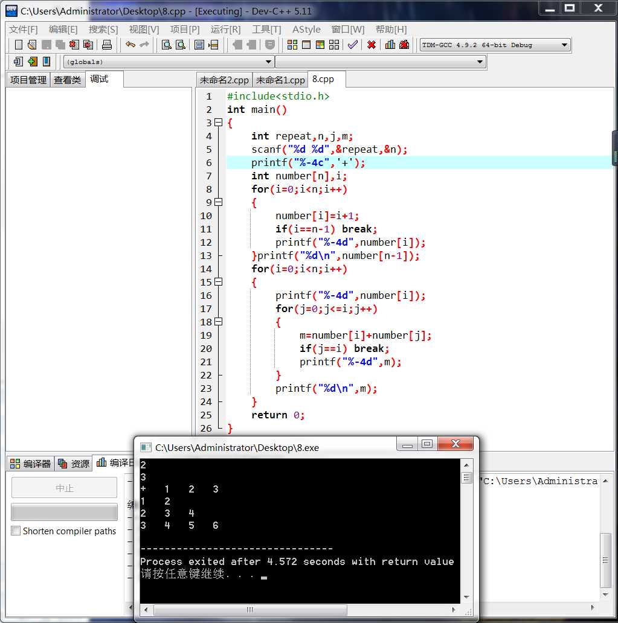618x623 pixels.
Task: Click the Insert icon with green arrow
Action: [33, 62]
